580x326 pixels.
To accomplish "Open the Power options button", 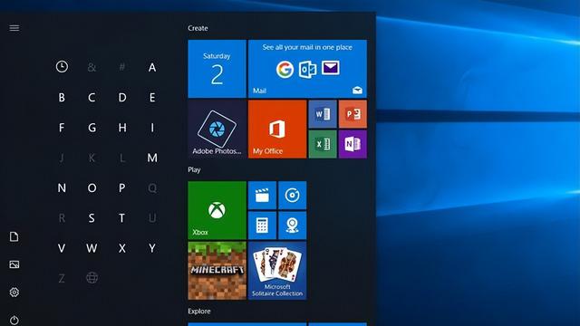I will coord(14,320).
